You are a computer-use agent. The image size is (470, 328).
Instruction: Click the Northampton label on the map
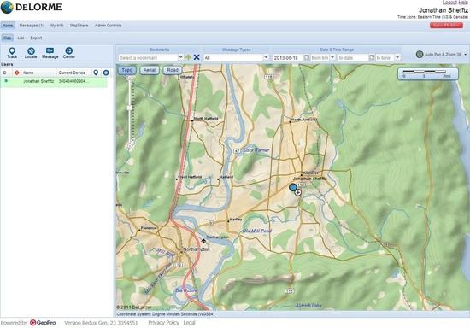[x=197, y=249]
